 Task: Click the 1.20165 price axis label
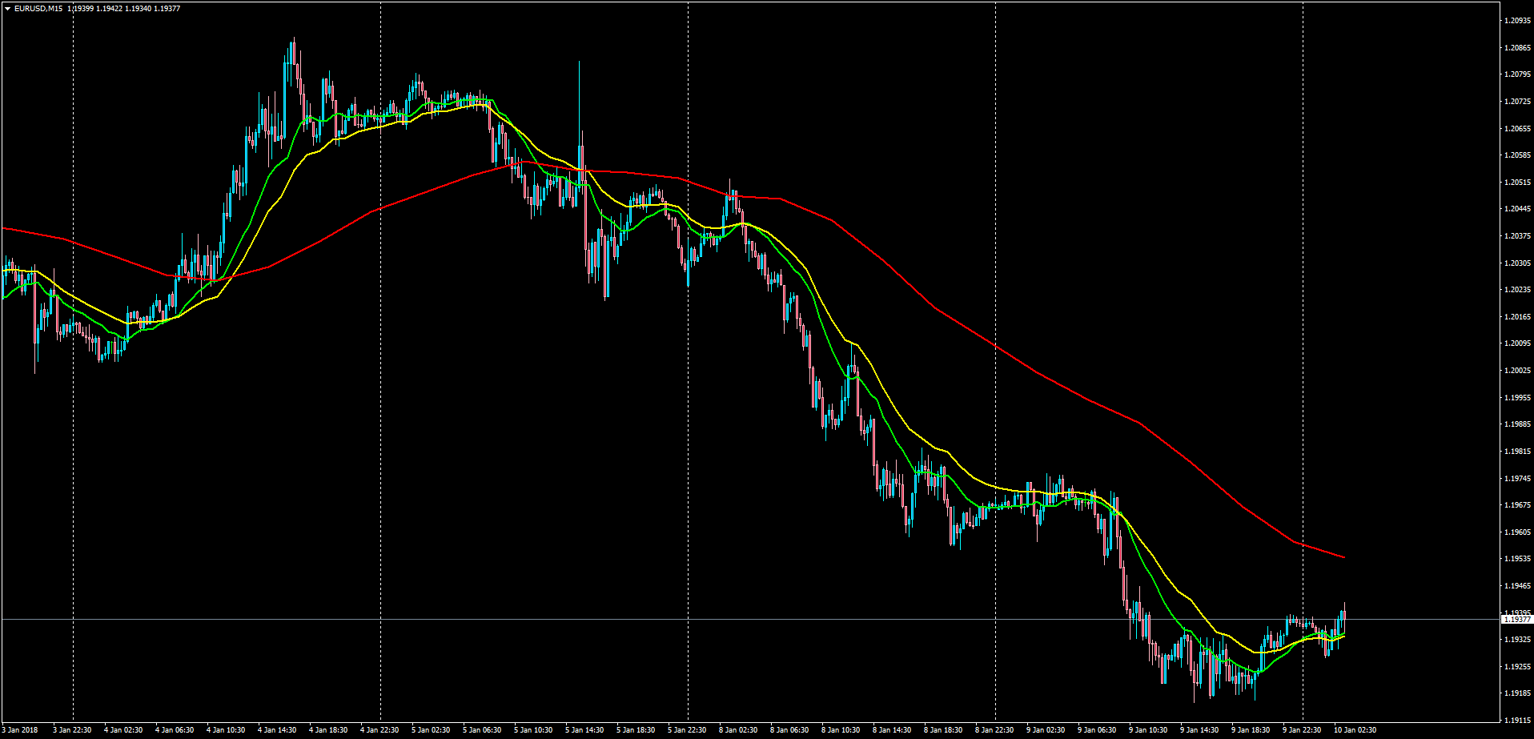(1518, 317)
